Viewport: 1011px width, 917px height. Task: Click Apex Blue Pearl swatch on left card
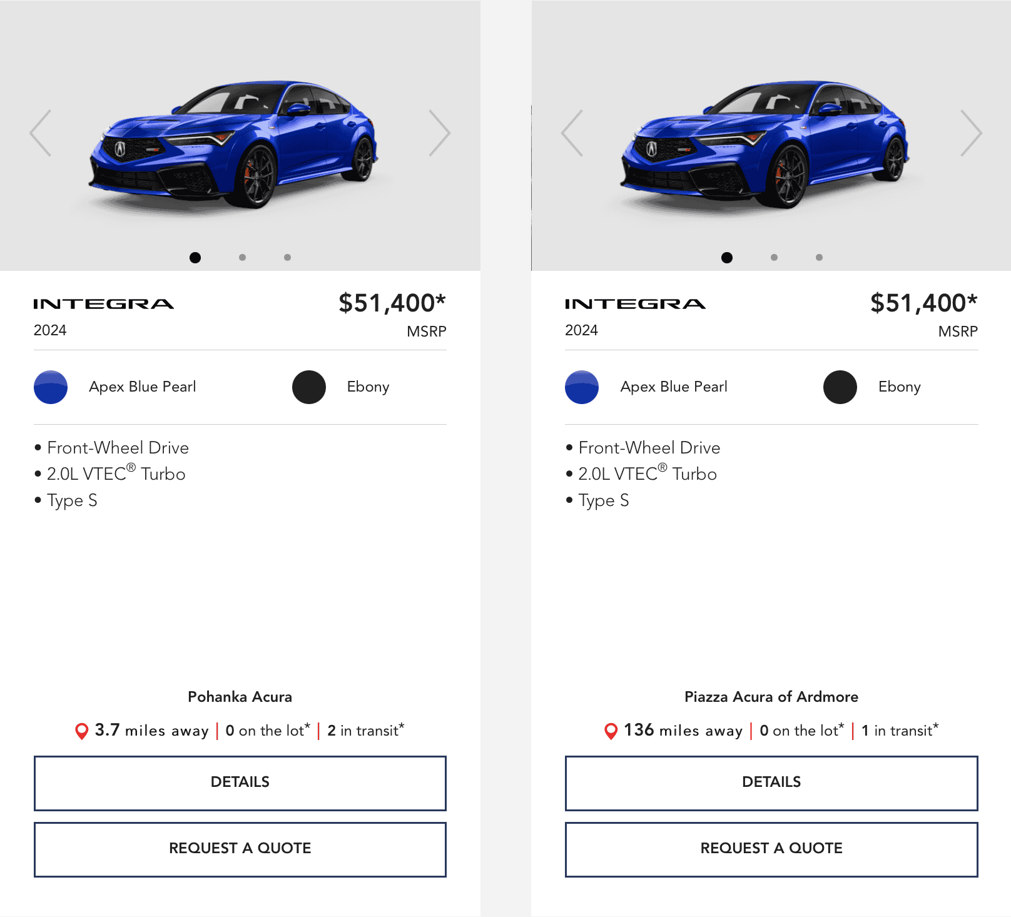click(51, 387)
